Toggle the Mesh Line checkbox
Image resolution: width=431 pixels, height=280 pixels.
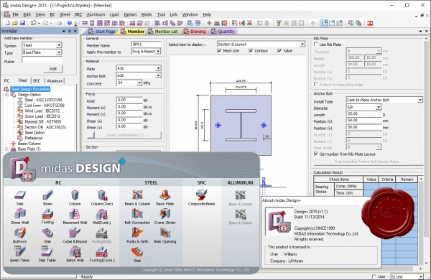pos(219,50)
